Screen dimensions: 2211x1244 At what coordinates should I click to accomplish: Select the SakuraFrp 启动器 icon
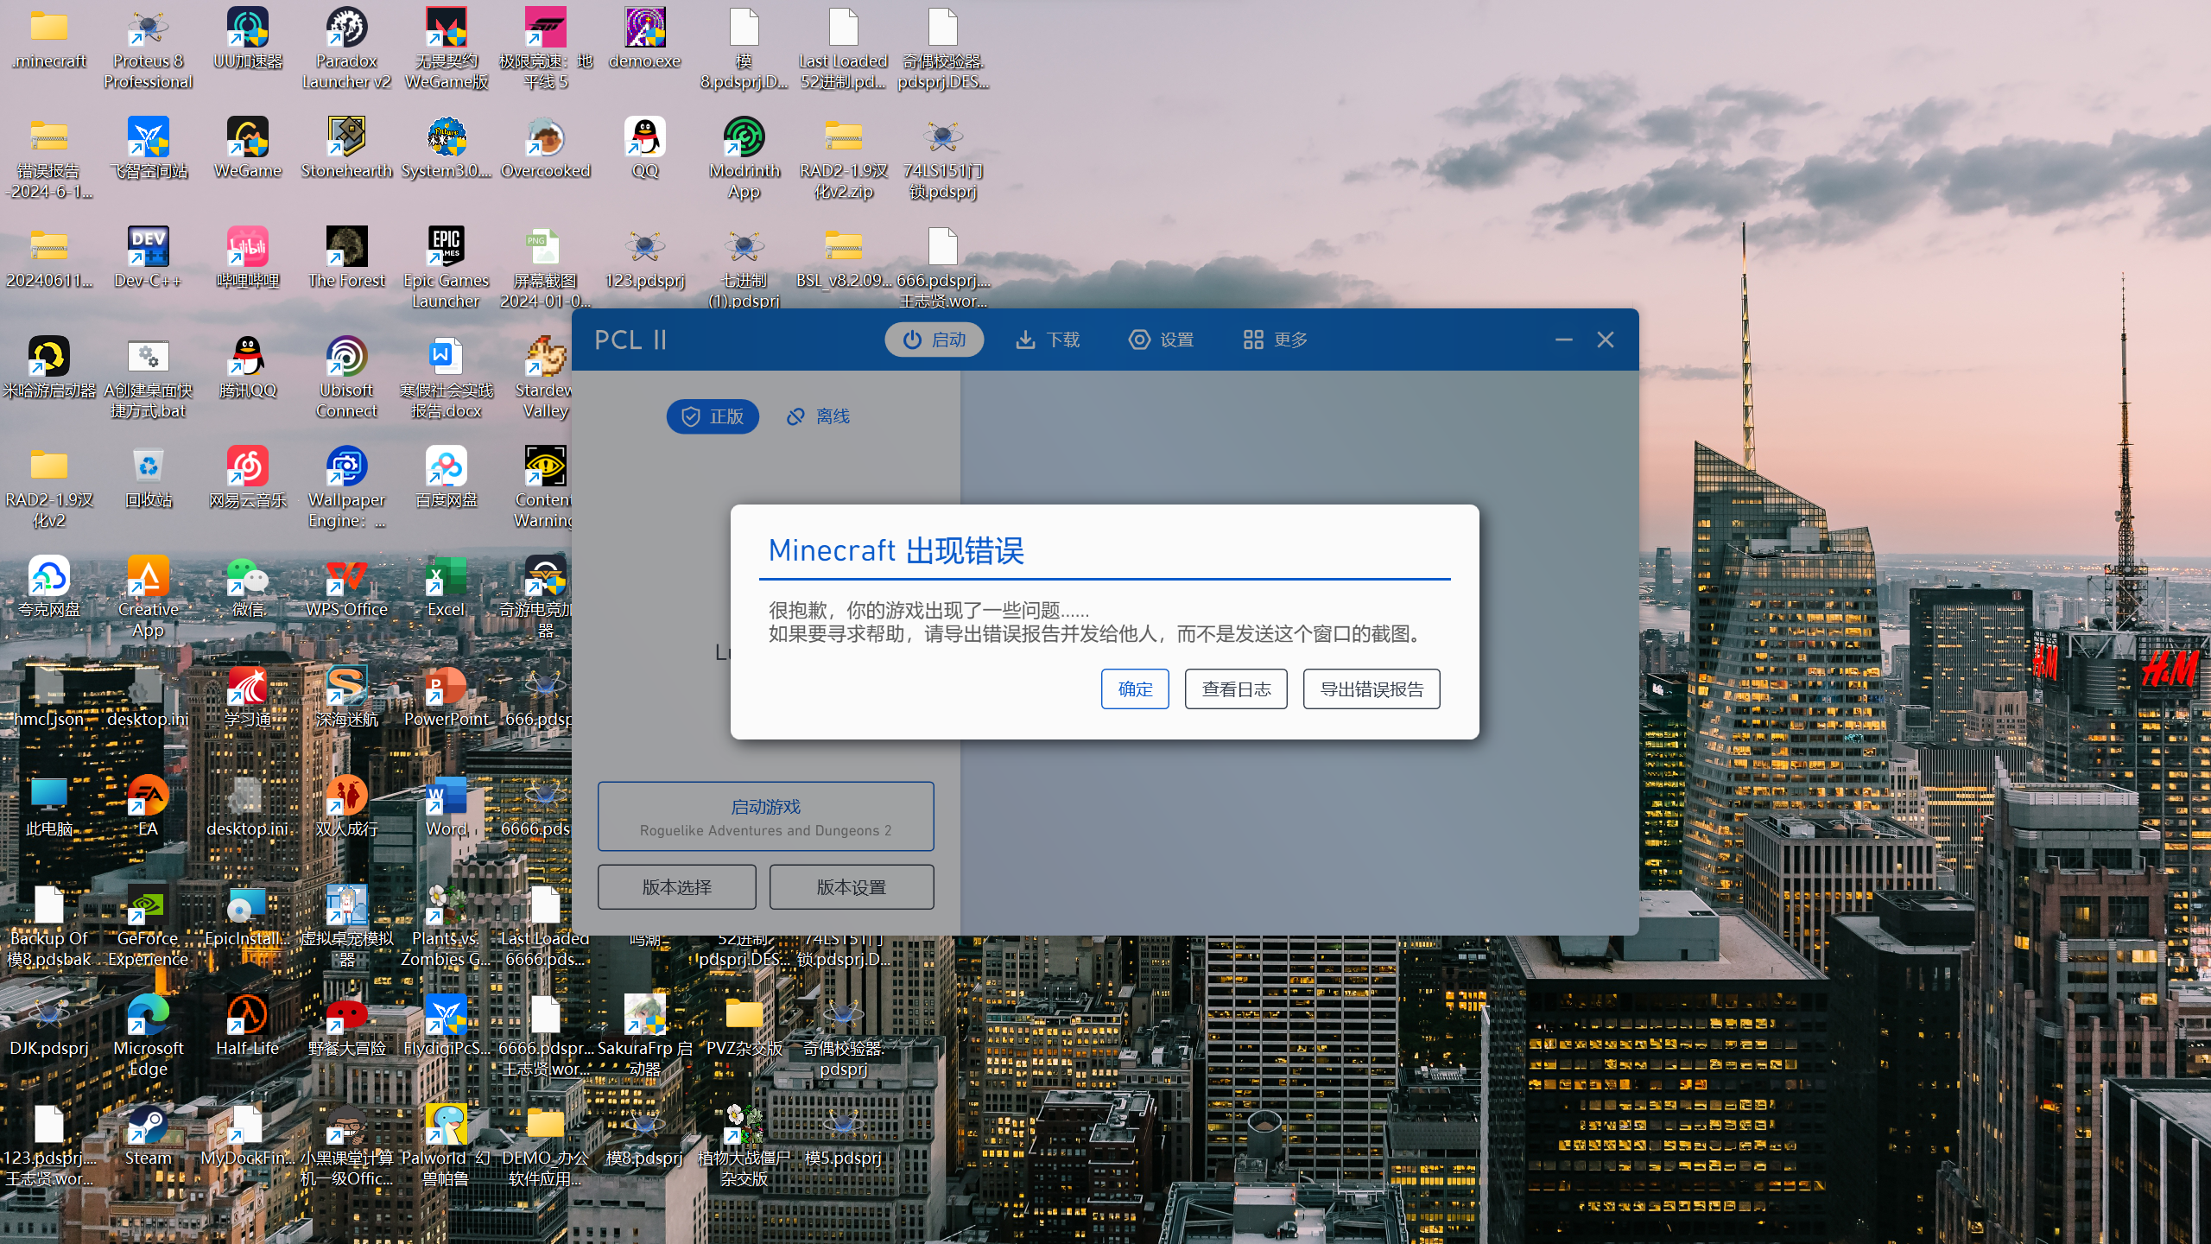coord(645,1036)
